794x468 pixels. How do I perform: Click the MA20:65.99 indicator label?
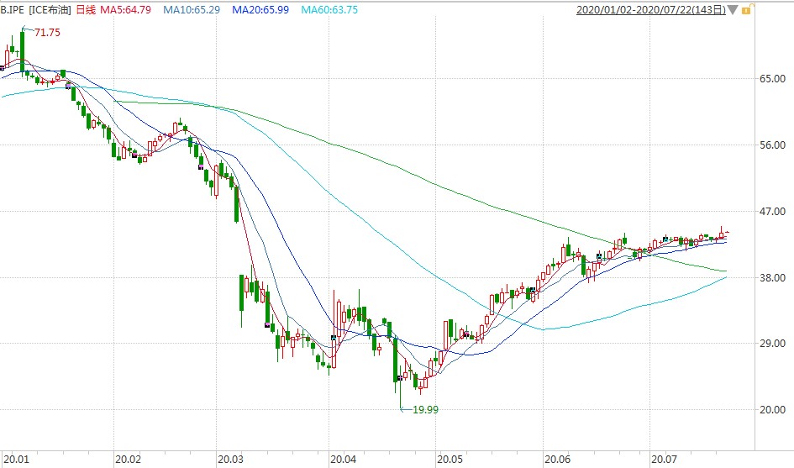click(x=260, y=9)
